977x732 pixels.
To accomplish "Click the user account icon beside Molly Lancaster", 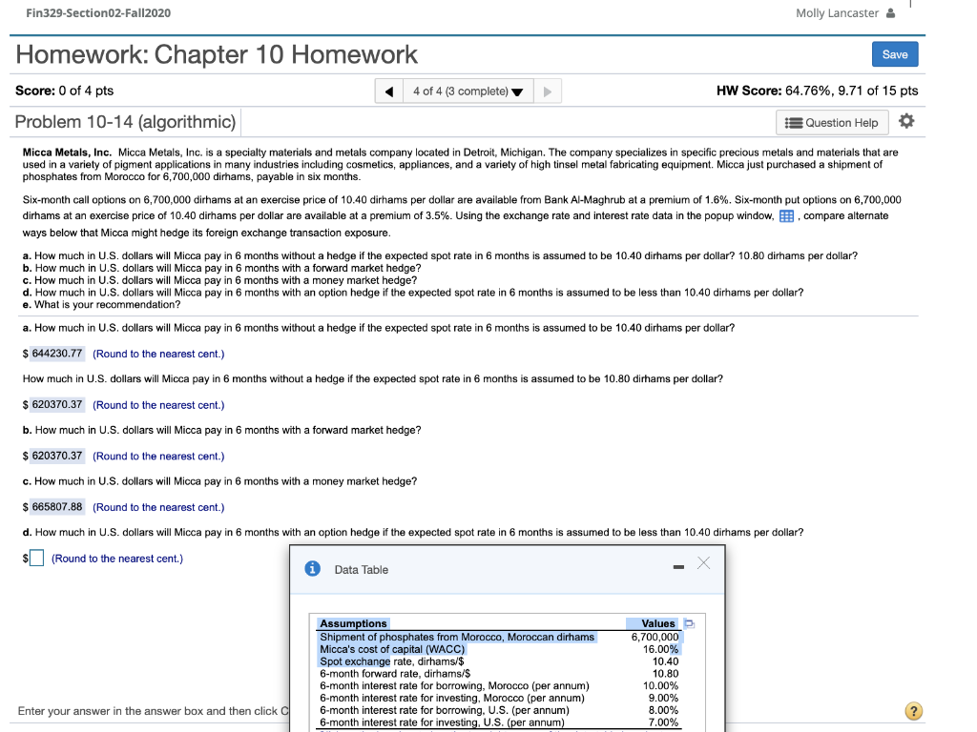I will tap(888, 12).
